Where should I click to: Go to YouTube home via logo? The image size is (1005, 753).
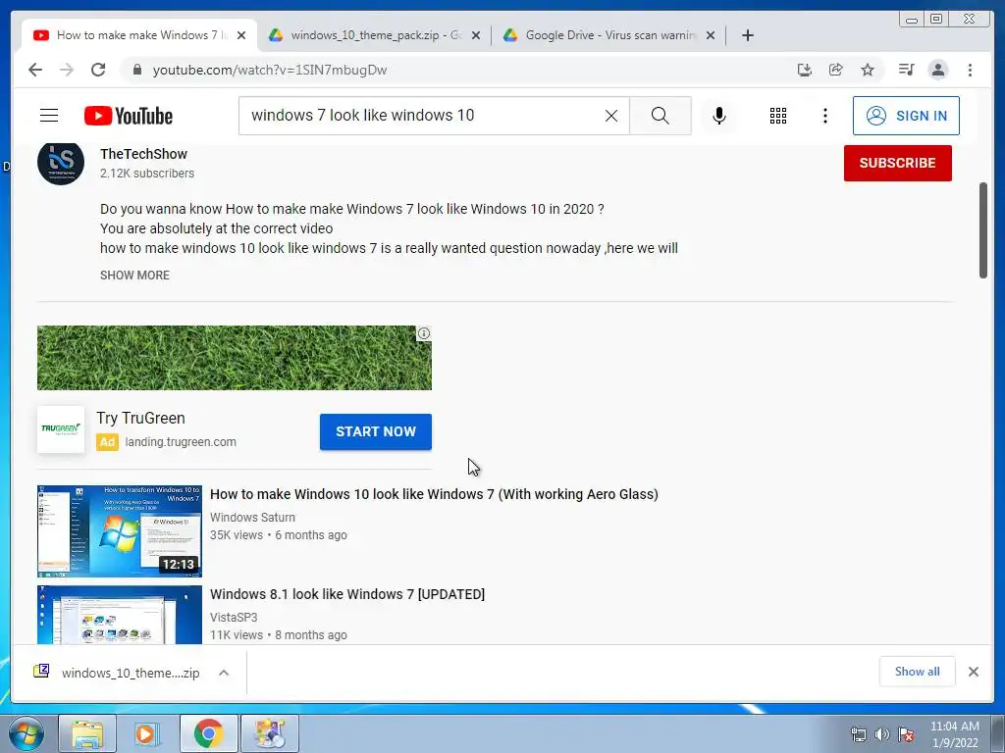(129, 116)
